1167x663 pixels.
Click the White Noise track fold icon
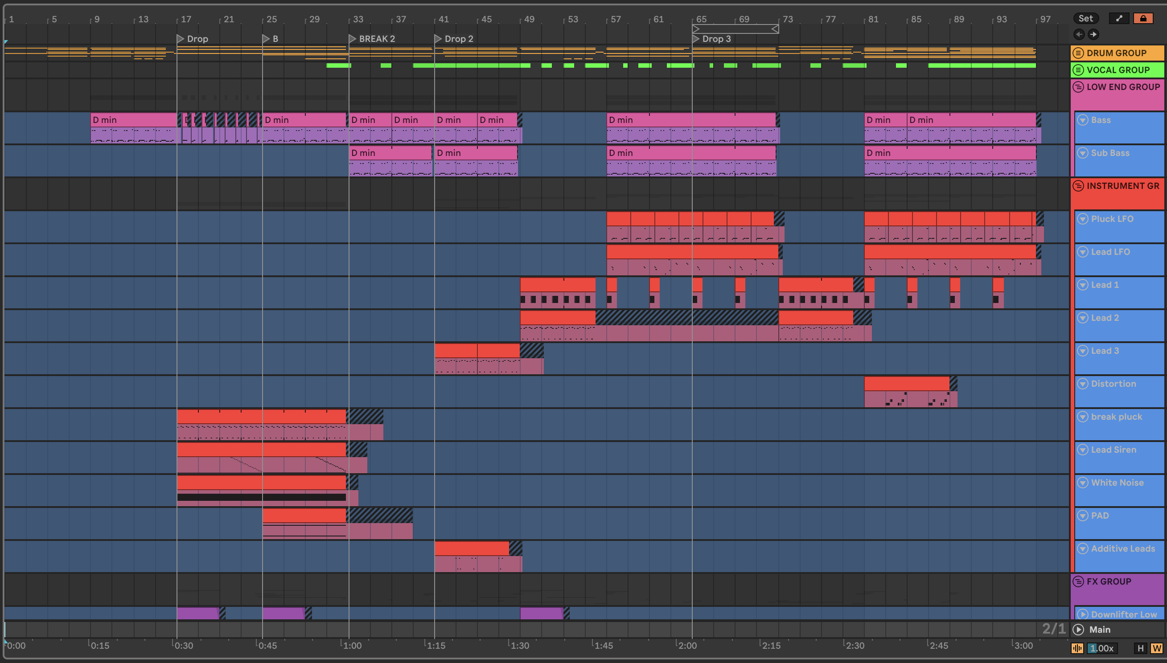[x=1083, y=482]
